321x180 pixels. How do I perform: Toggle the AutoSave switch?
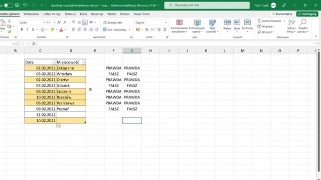point(8,5)
